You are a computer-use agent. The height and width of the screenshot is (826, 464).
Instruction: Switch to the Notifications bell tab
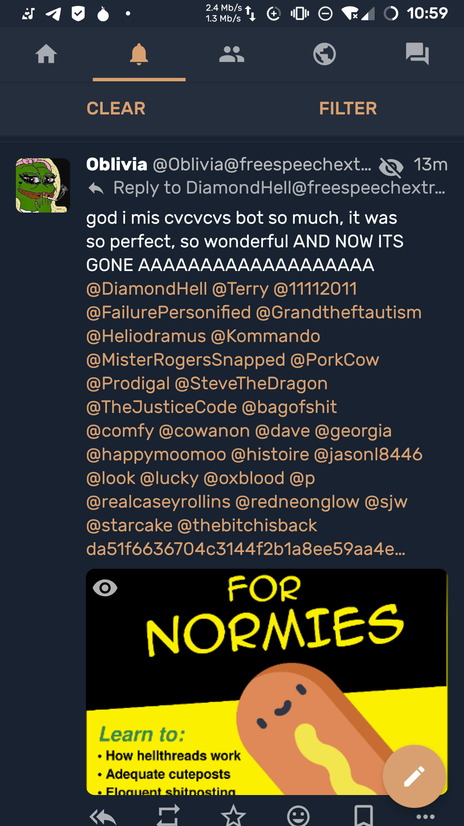point(139,54)
